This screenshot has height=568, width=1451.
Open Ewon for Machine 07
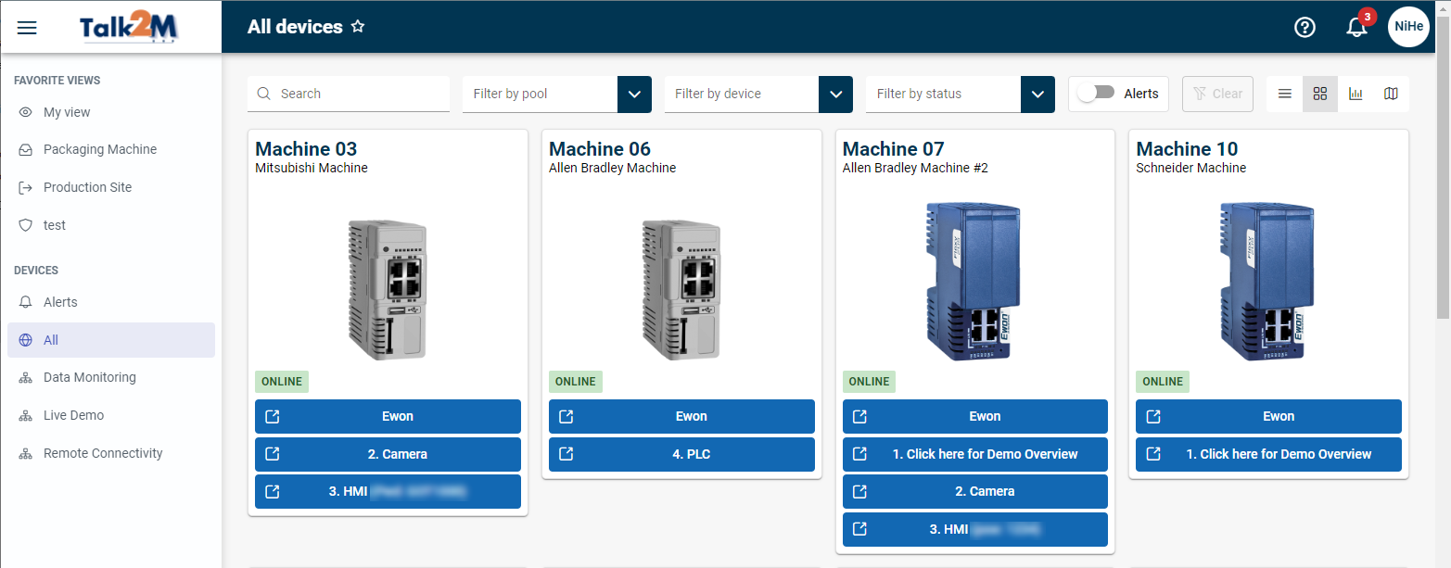coord(975,417)
